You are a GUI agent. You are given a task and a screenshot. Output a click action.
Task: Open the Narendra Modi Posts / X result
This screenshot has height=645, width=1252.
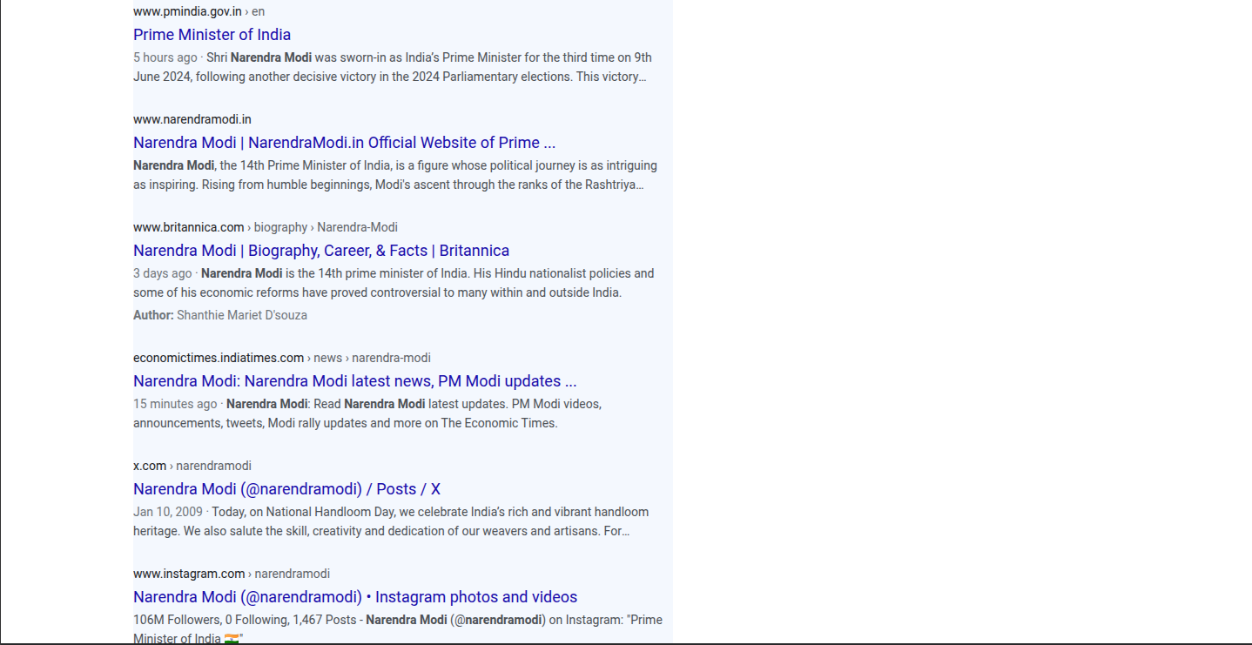(286, 489)
